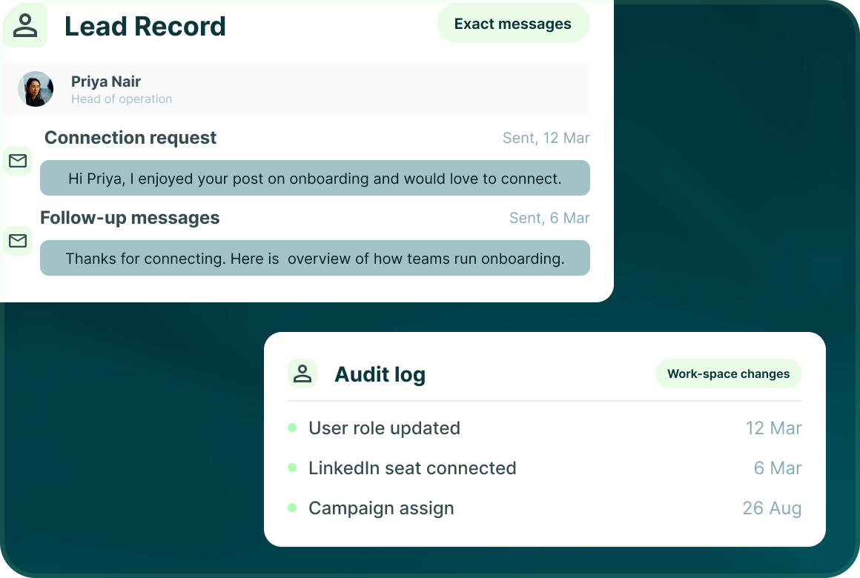Click the green dot beside User role updated

[292, 428]
